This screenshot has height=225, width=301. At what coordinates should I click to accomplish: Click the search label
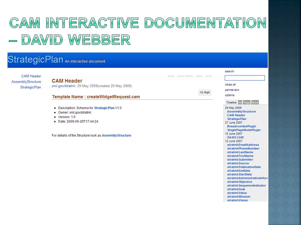point(230,71)
